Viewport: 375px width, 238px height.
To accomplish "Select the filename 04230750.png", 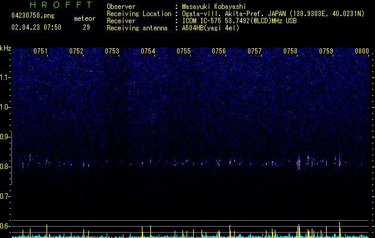I will 33,16.
